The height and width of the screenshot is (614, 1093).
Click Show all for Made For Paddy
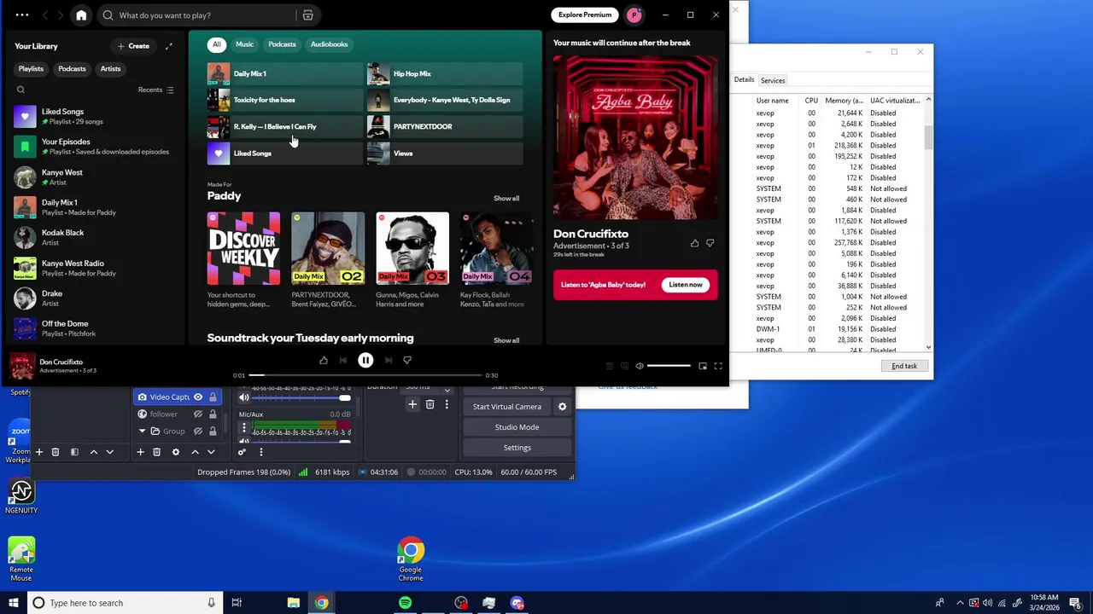[x=506, y=199]
